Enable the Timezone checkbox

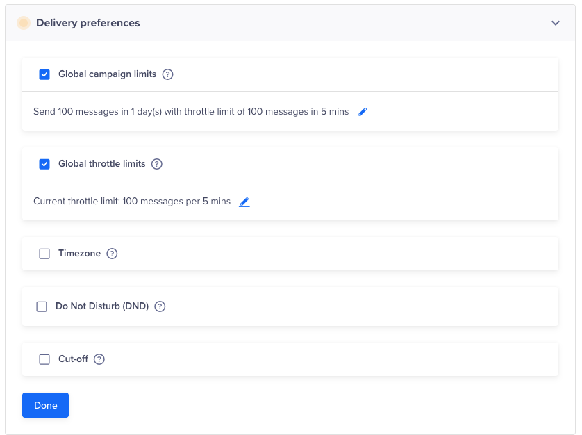pos(44,254)
